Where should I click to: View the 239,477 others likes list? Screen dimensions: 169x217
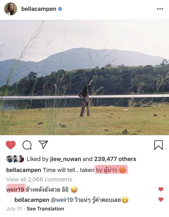[115, 159]
